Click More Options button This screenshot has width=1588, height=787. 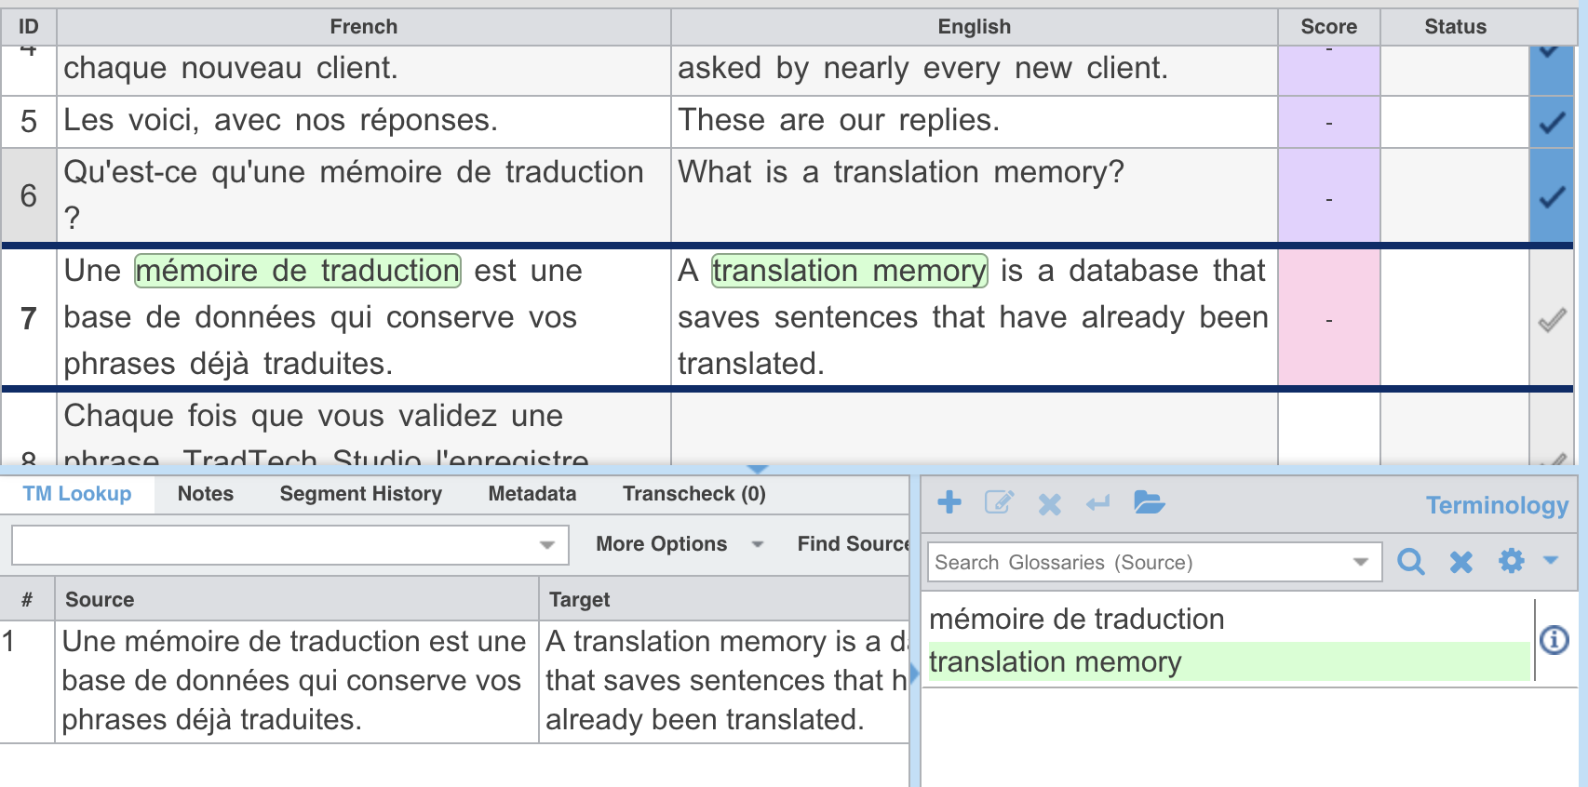(x=662, y=544)
